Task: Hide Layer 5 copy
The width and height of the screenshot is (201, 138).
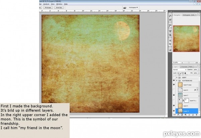Action: 174,85
